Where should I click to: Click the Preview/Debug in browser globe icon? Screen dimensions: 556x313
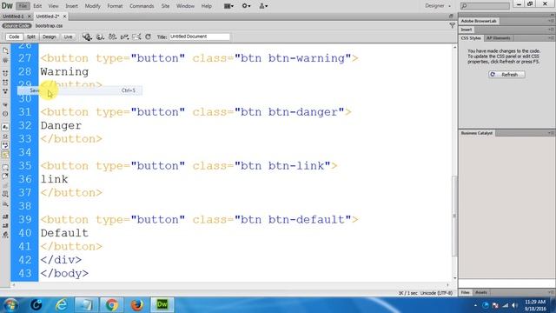(87, 37)
